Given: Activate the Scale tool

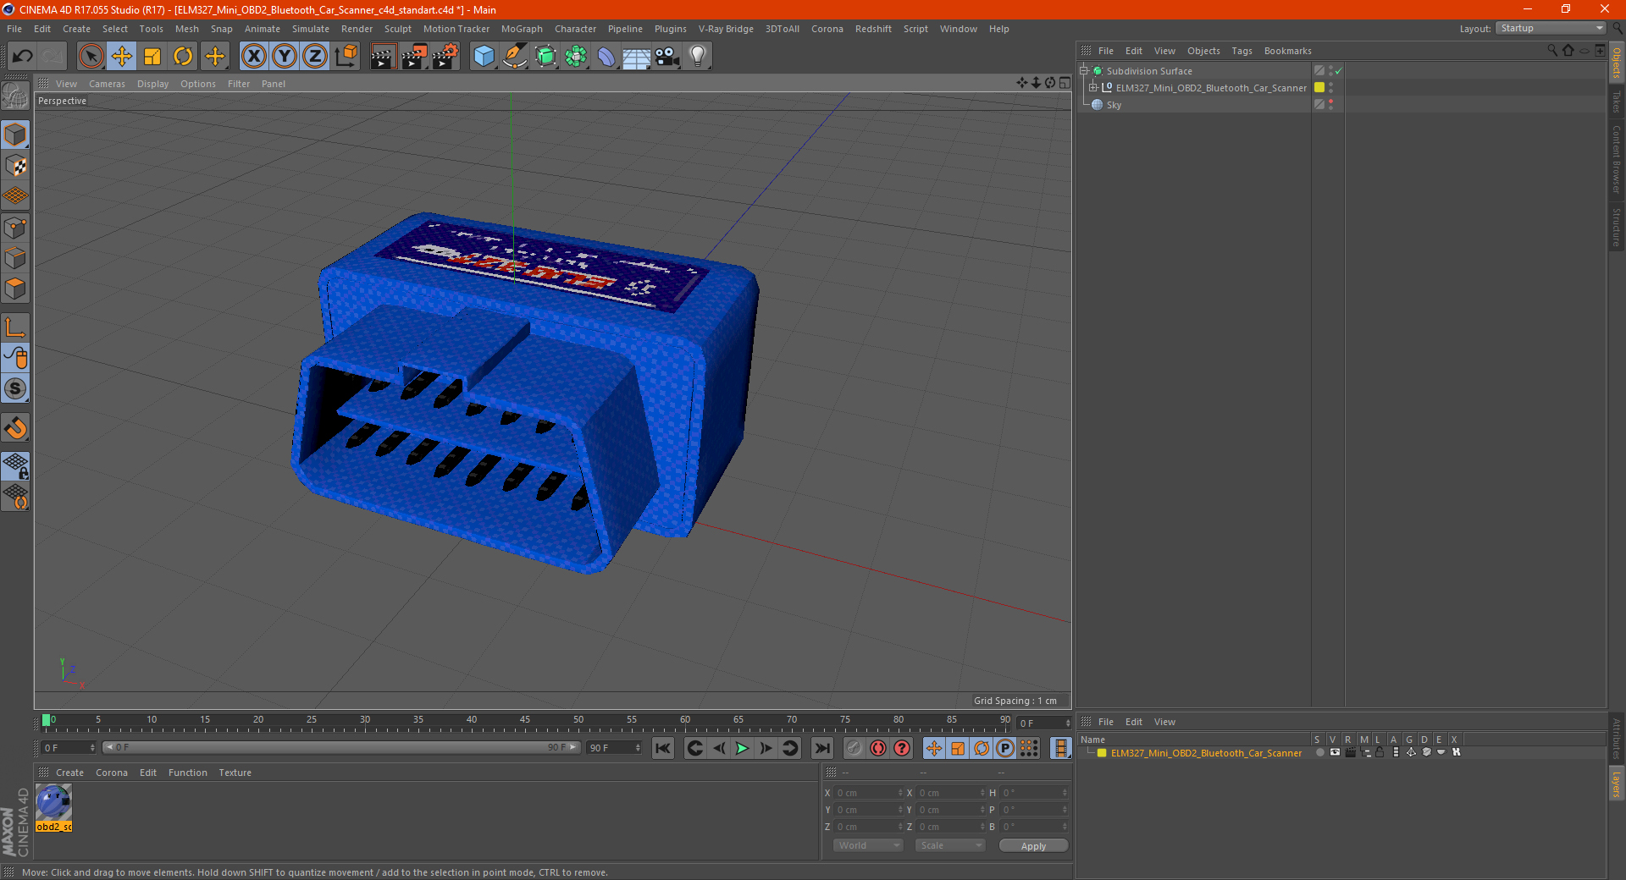Looking at the screenshot, I should pos(152,57).
